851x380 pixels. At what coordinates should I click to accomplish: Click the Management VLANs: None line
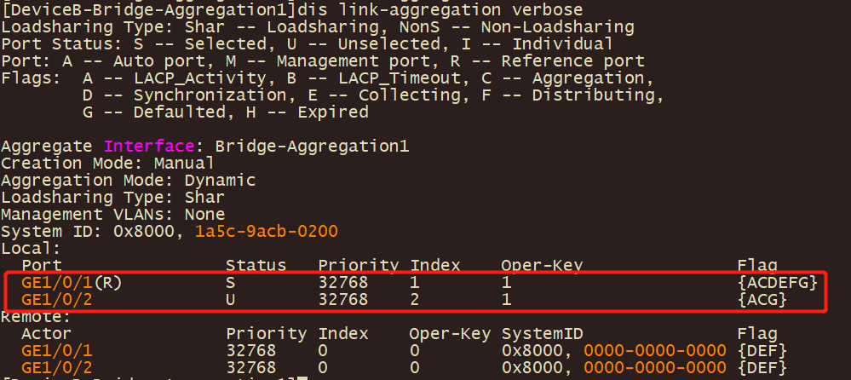[x=112, y=214]
